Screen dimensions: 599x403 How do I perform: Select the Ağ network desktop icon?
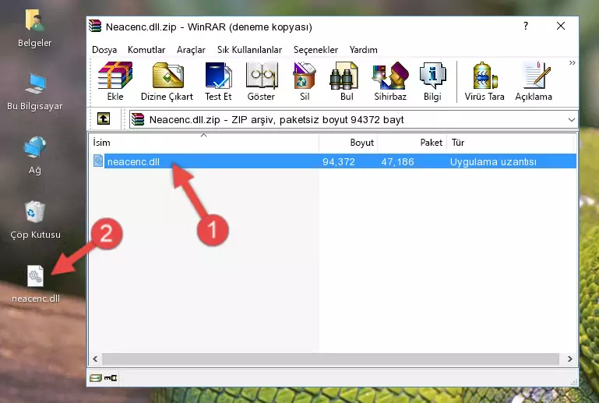pos(35,156)
